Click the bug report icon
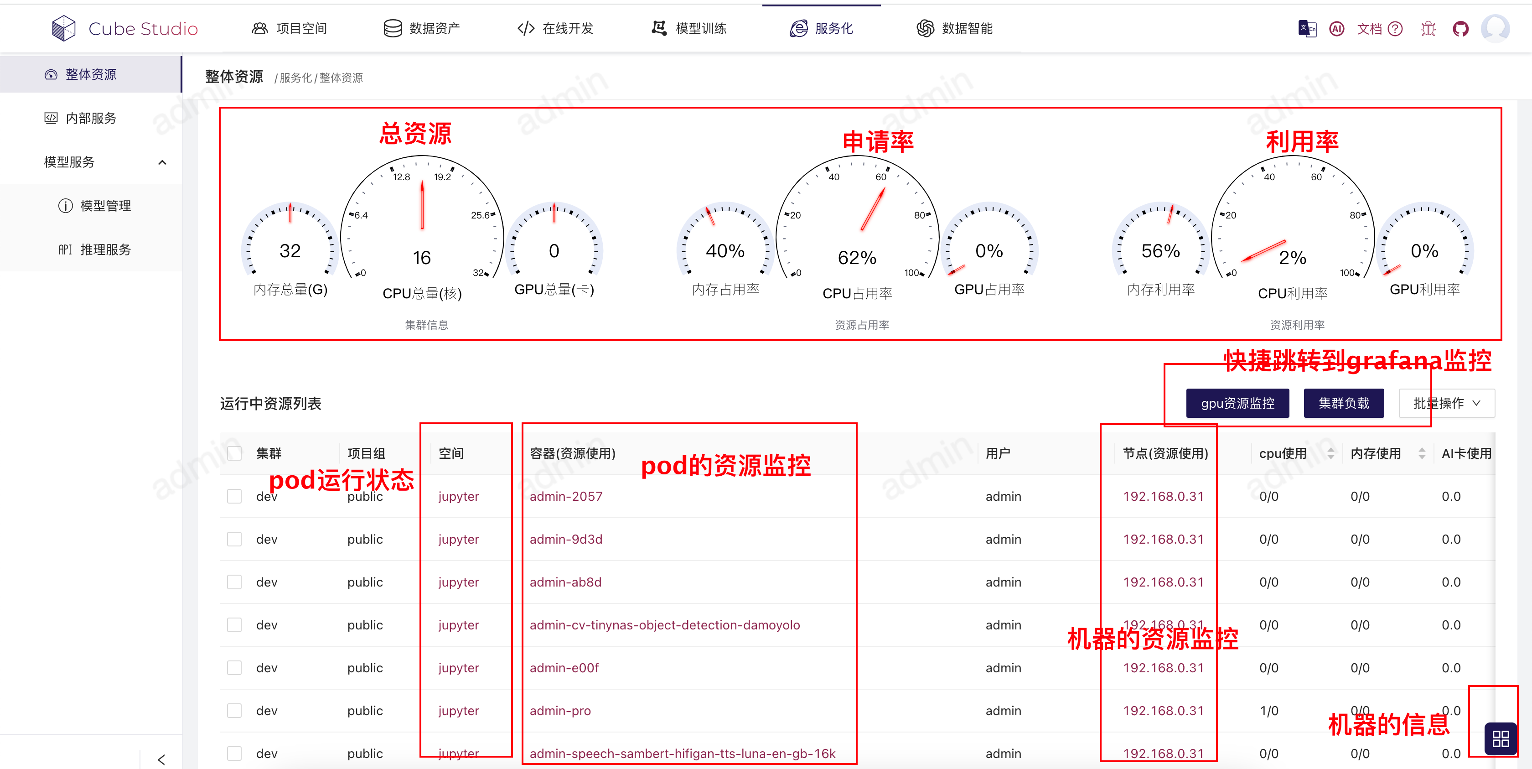 [1428, 28]
